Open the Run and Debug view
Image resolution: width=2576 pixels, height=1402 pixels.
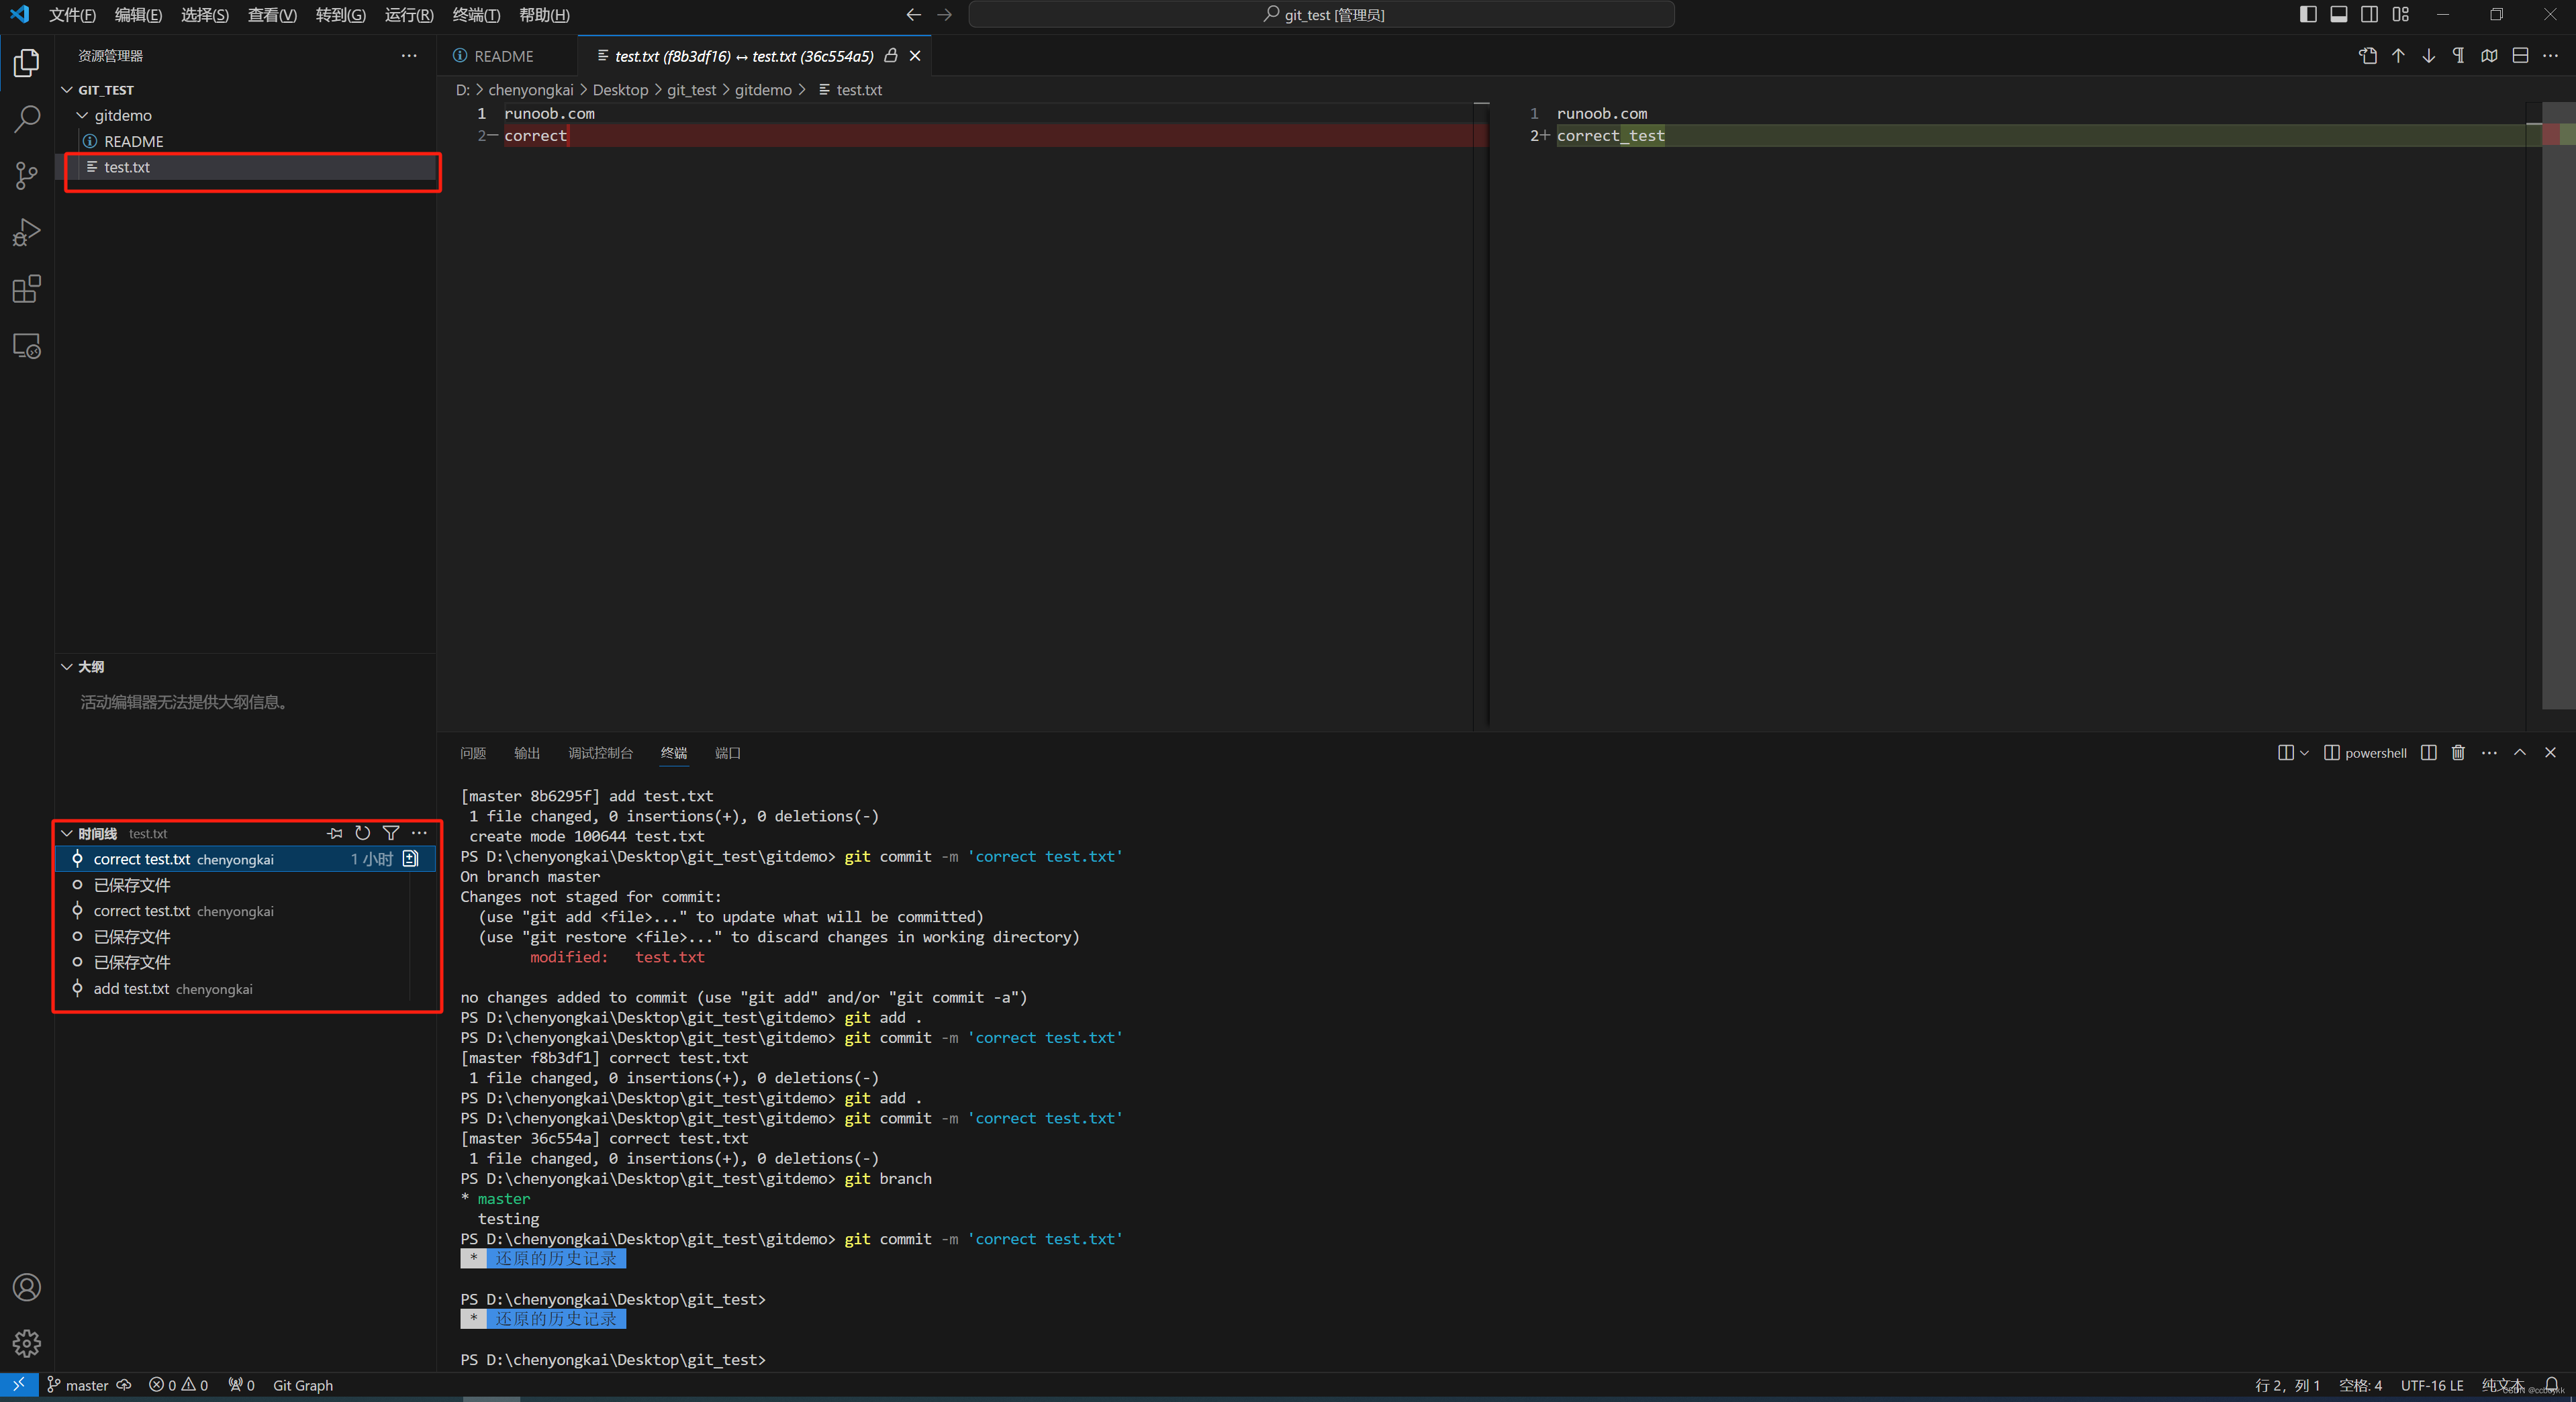pos(27,232)
